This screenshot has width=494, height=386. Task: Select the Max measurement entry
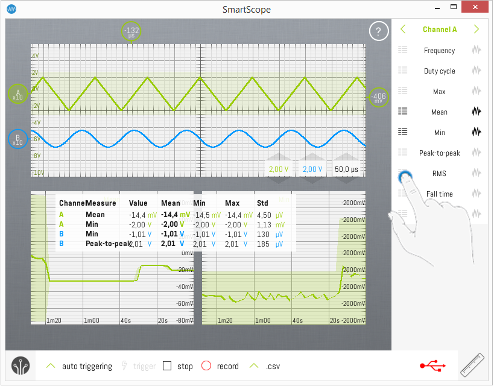coord(439,92)
